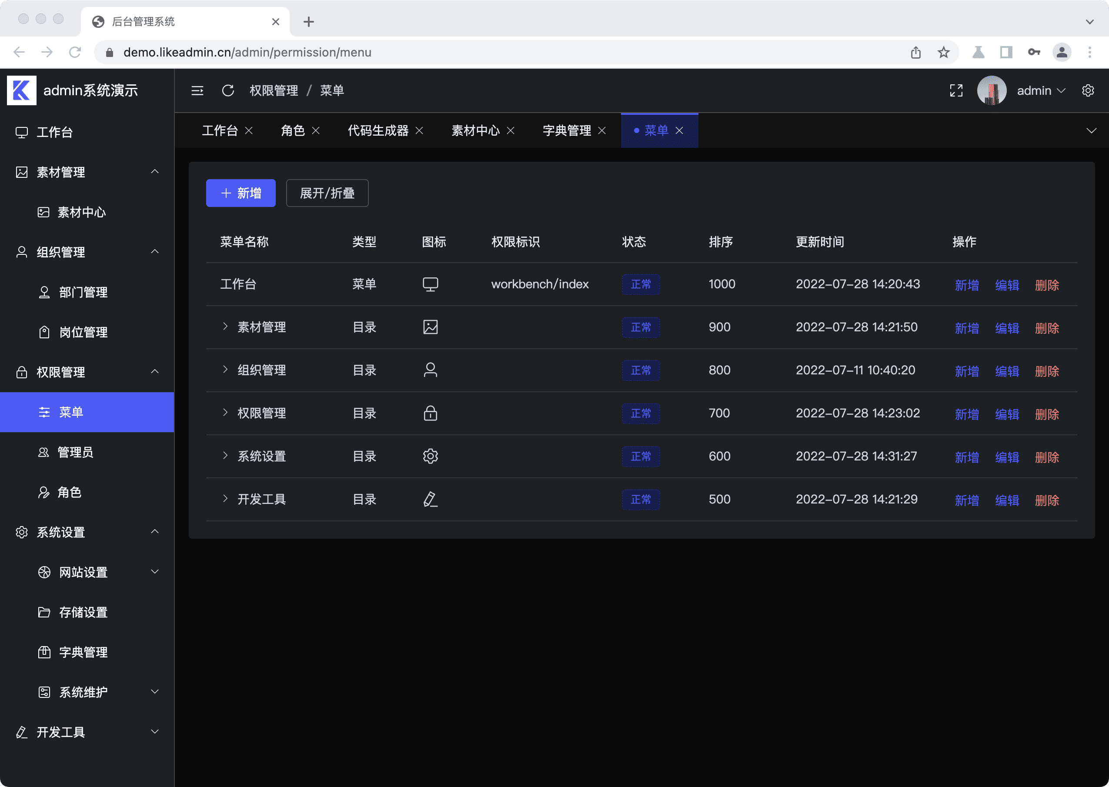Click the 新增 button

tap(241, 193)
